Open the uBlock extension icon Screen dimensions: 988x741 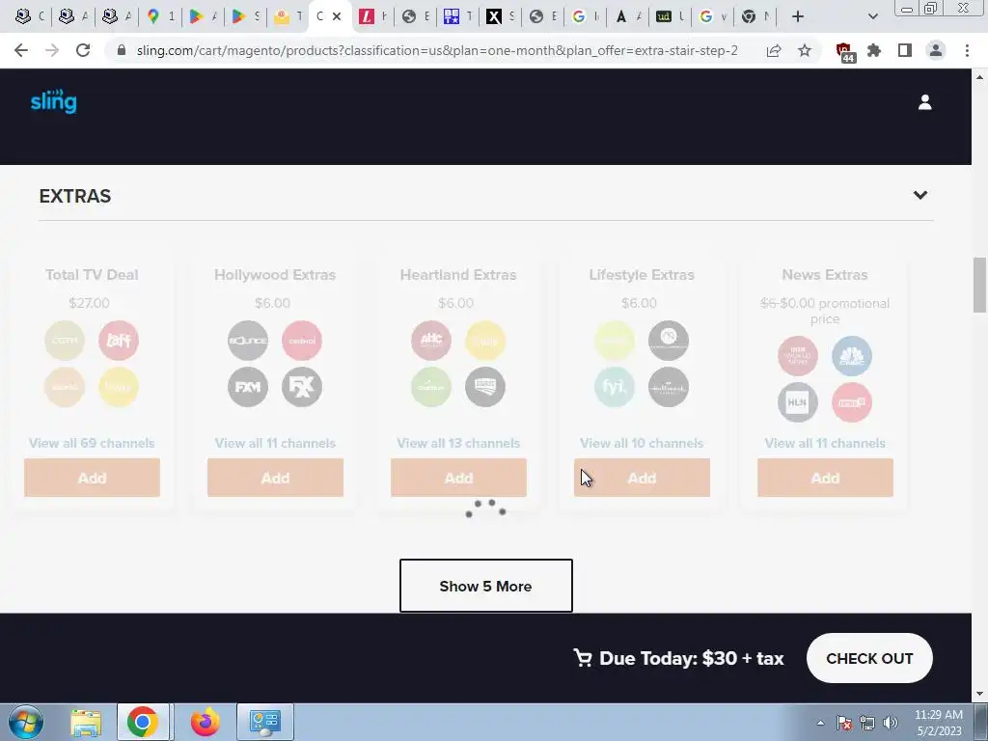point(843,52)
